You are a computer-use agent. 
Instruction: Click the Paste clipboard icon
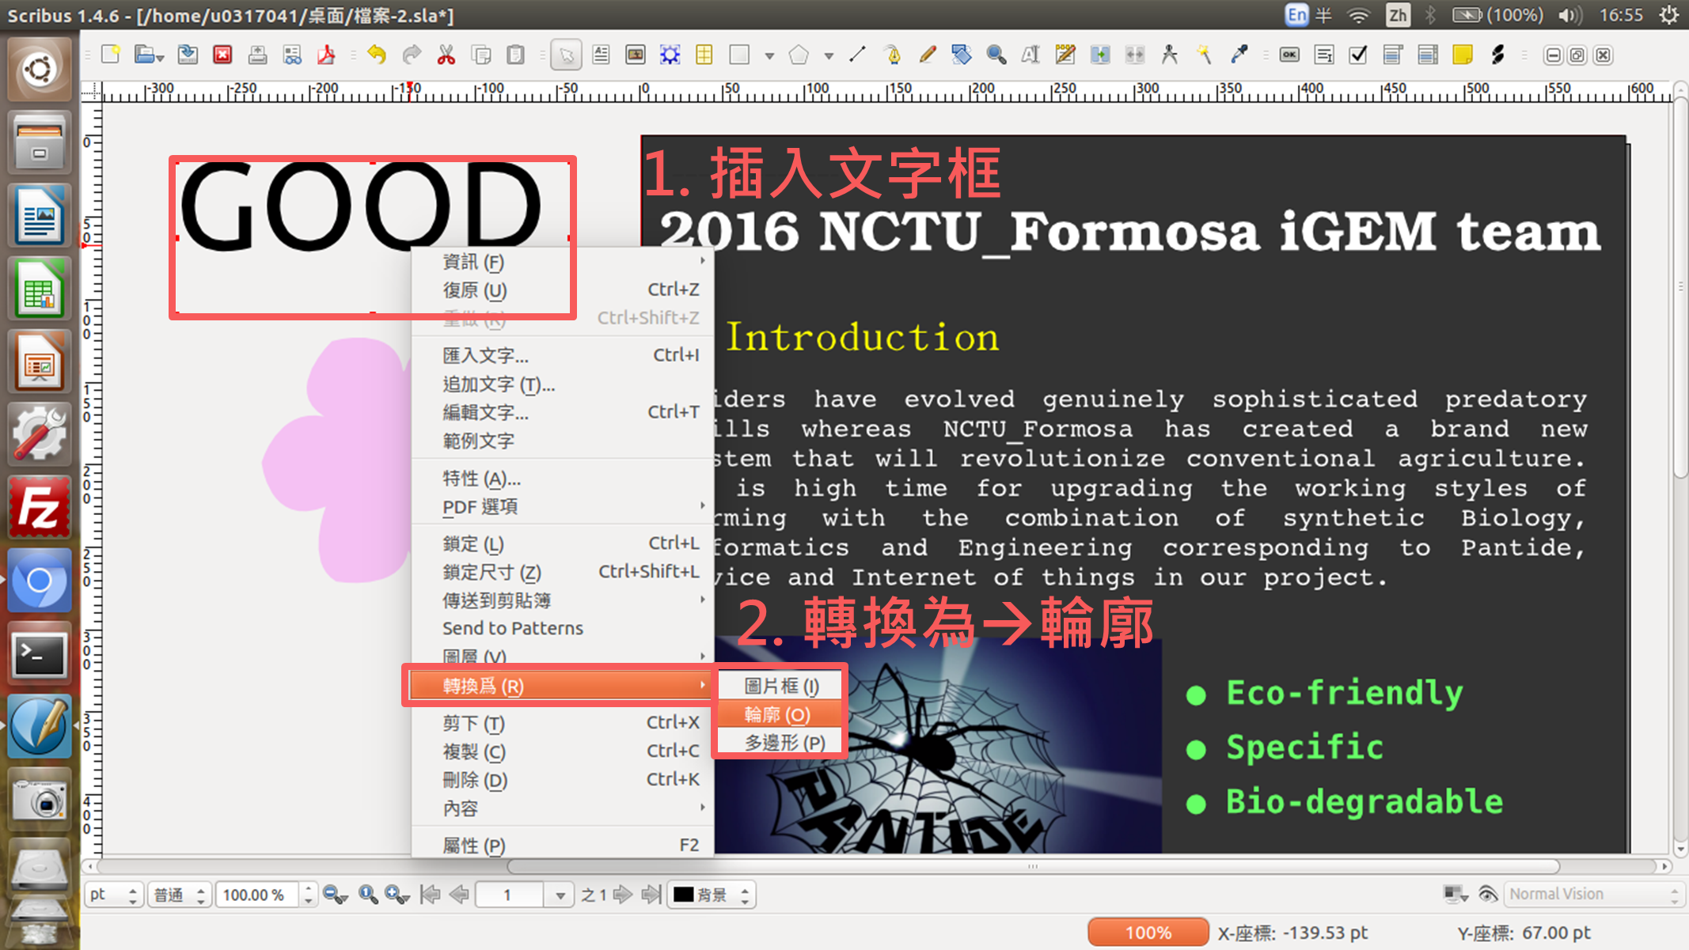515,55
